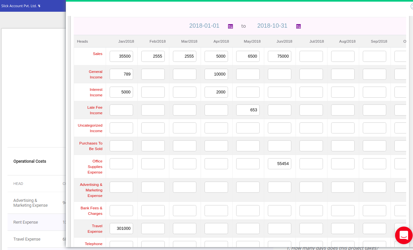Image resolution: width=413 pixels, height=250 pixels.
Task: Click the Purchases To Be Sold cell for Mar/2018
Action: (x=184, y=146)
